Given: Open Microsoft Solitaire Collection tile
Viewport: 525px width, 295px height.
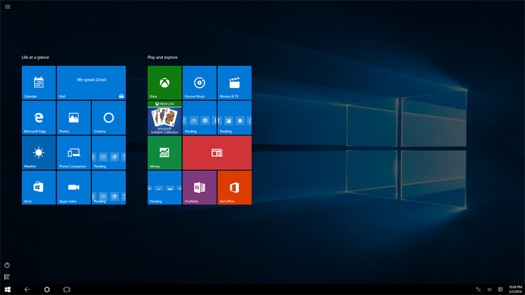Looking at the screenshot, I should pyautogui.click(x=165, y=118).
